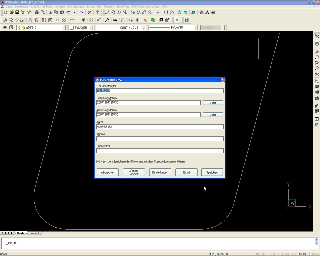Select the Rectangle draw tool
320x256 pixels.
click(166, 12)
